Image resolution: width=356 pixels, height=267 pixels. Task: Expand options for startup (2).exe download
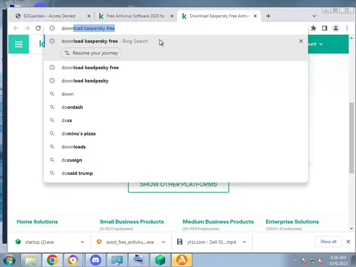(82, 242)
